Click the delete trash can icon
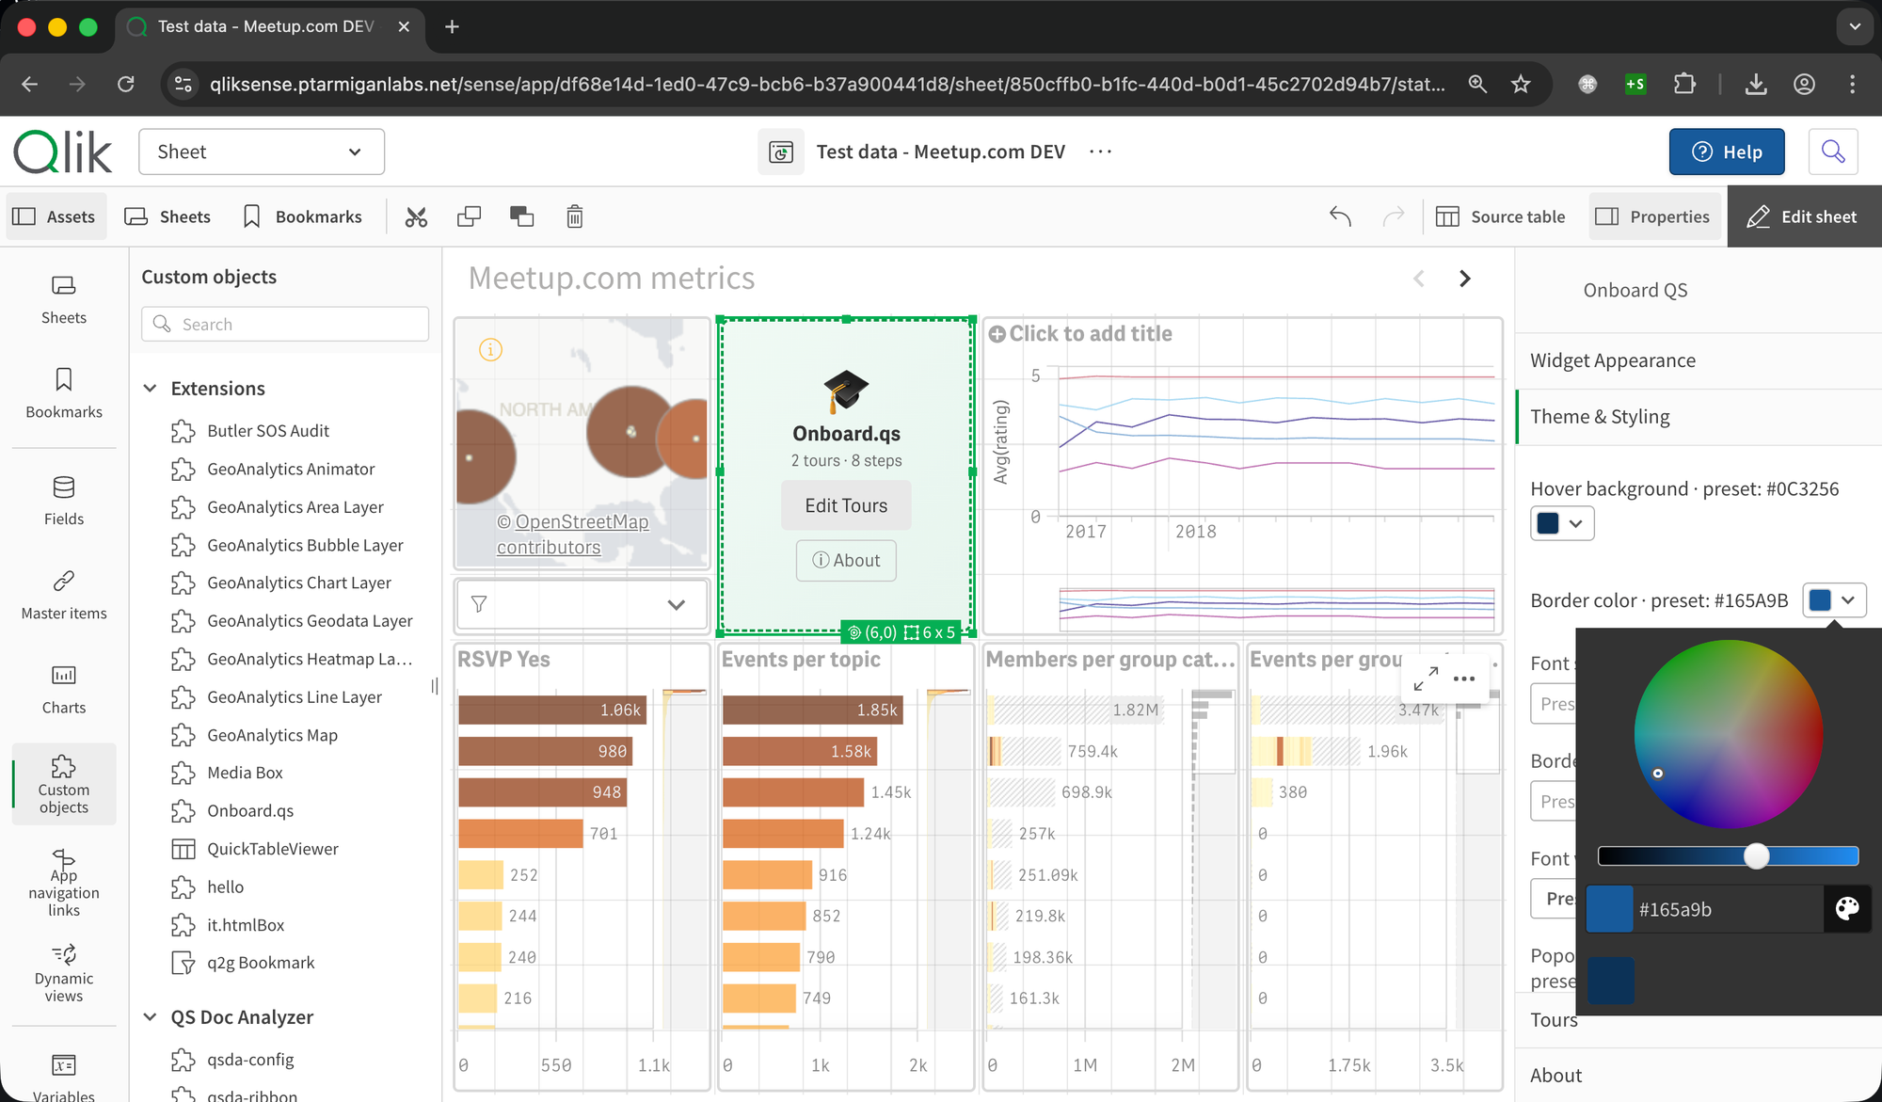This screenshot has height=1102, width=1882. (575, 217)
